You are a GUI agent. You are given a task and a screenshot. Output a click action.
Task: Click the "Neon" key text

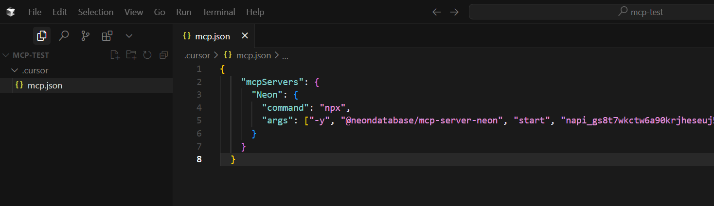267,95
